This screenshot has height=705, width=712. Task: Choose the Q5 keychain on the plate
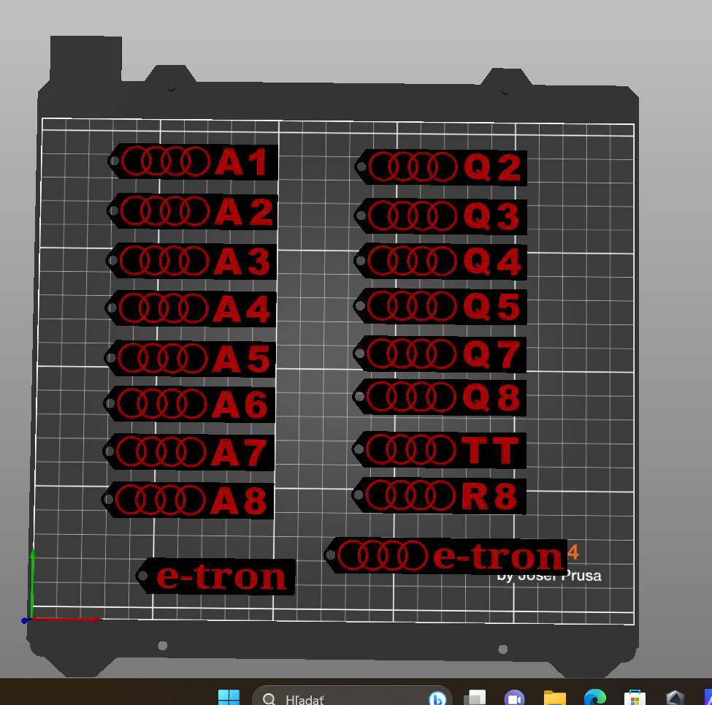pyautogui.click(x=442, y=307)
